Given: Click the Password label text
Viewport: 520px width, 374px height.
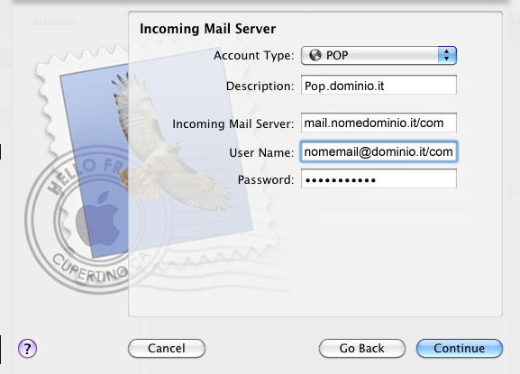Looking at the screenshot, I should tap(266, 179).
